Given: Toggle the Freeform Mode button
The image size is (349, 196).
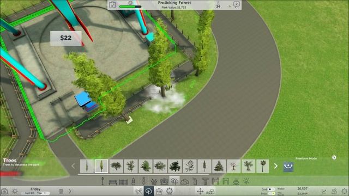Looking at the screenshot, I should (288, 167).
